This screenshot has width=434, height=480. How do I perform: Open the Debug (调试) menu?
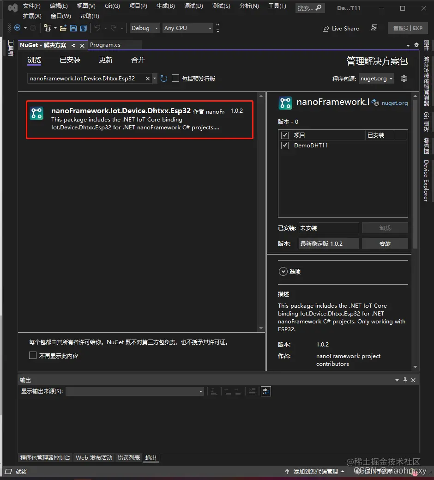point(193,6)
